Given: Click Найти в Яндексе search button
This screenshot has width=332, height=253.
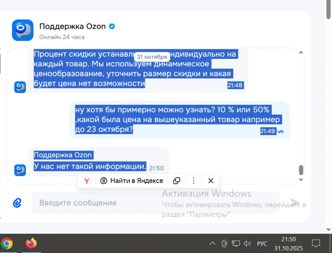Looking at the screenshot, I should click(131, 181).
